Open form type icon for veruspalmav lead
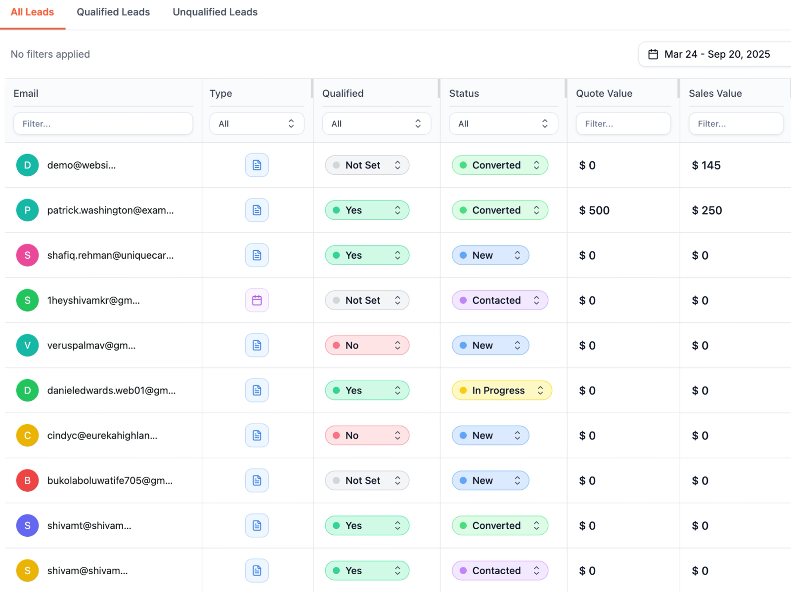The width and height of the screenshot is (791, 592). pyautogui.click(x=257, y=345)
